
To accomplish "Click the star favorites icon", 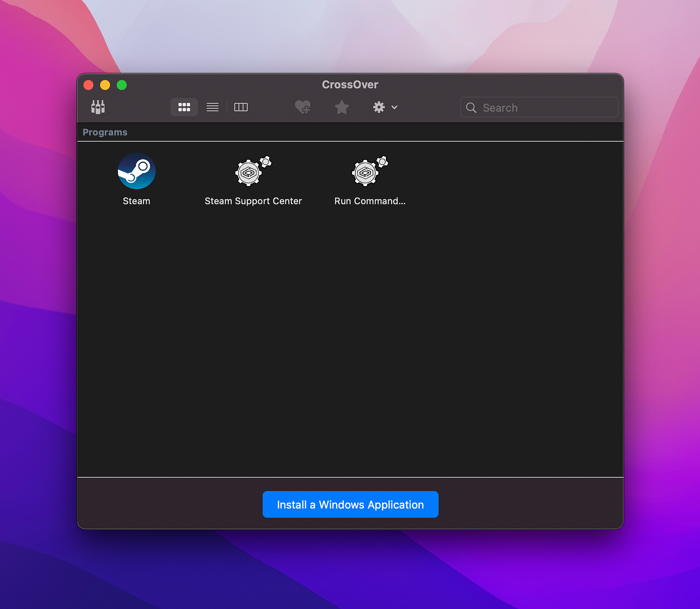I will pos(341,107).
